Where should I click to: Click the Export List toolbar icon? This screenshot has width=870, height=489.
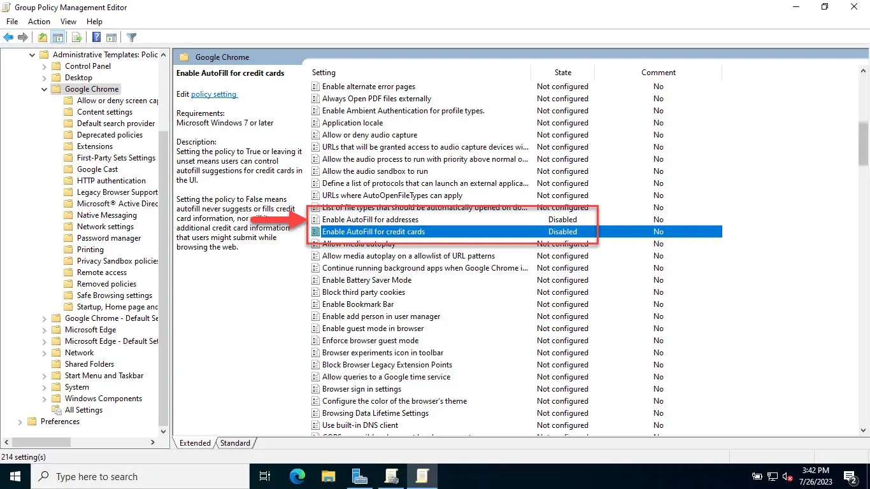pos(77,38)
